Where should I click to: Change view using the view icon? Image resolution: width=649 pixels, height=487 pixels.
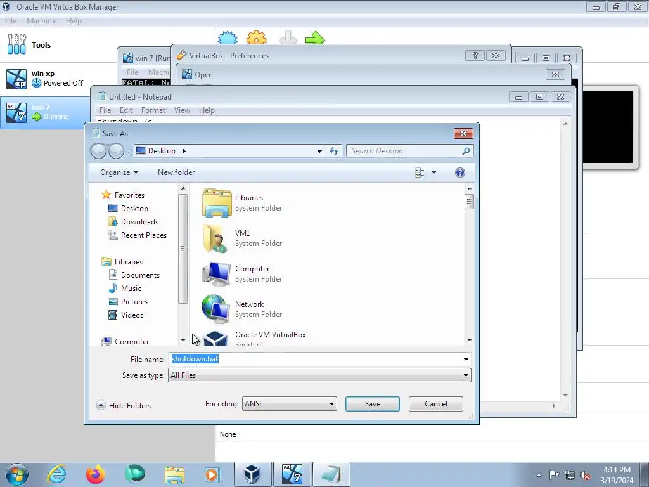(420, 172)
